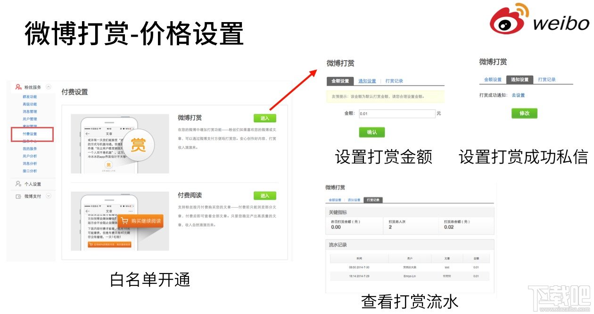Click the 0.01 amount in the 08:50 row
Image resolution: width=594 pixels, height=314 pixels.
click(476, 267)
